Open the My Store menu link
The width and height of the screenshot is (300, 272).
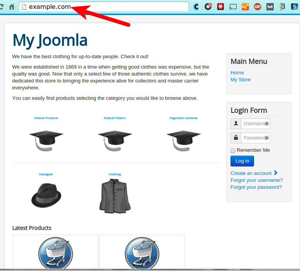pos(240,80)
